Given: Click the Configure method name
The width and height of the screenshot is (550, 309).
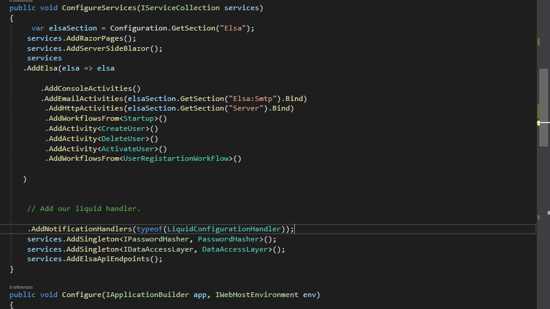Looking at the screenshot, I should [81, 295].
